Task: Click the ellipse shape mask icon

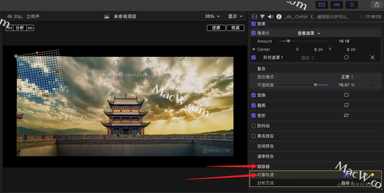Action: click(x=346, y=57)
